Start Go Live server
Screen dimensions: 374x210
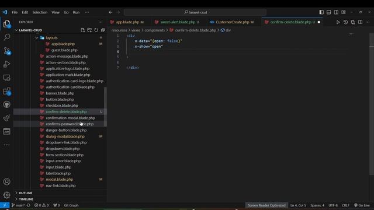click(x=362, y=205)
